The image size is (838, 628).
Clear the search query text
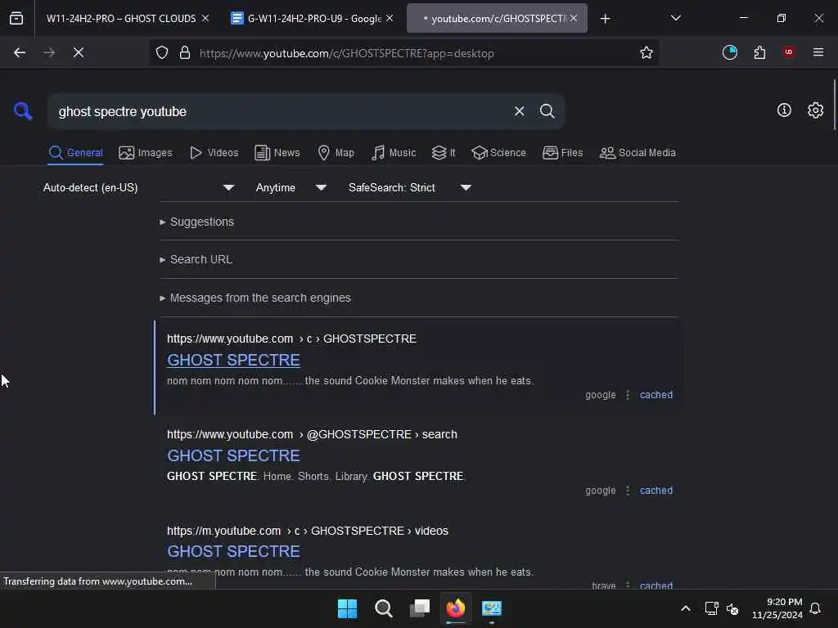tap(519, 111)
